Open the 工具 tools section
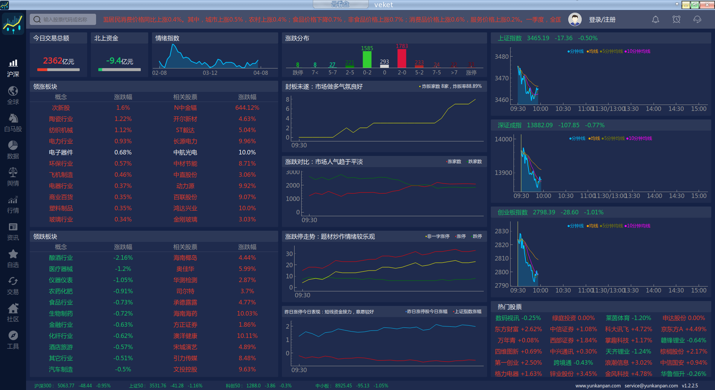The height and width of the screenshot is (390, 715). click(x=13, y=340)
